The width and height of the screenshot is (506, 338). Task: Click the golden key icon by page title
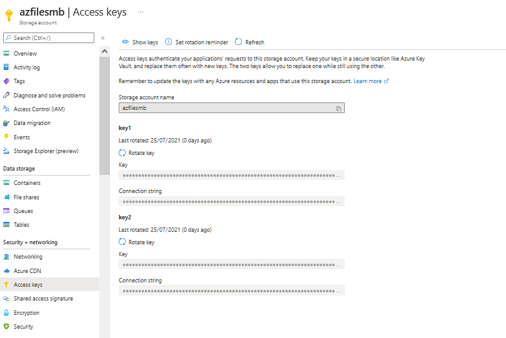(9, 15)
